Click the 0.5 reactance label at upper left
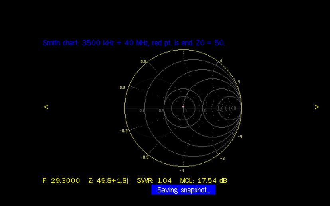This screenshot has height=206, width=330. pos(143,62)
